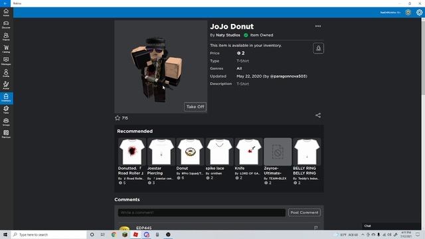Click the EDP445 commenter name
The width and height of the screenshot is (425, 239).
pos(144,228)
